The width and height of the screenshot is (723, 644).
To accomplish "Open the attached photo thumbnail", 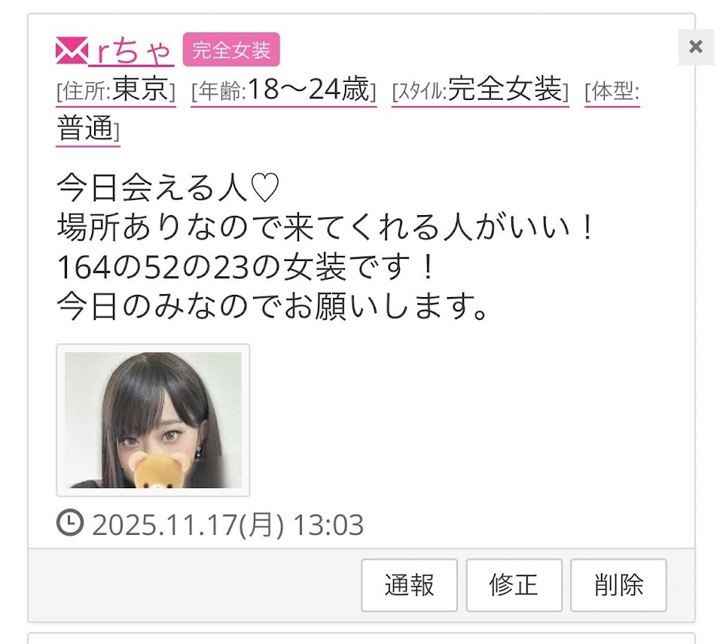I will pyautogui.click(x=153, y=420).
